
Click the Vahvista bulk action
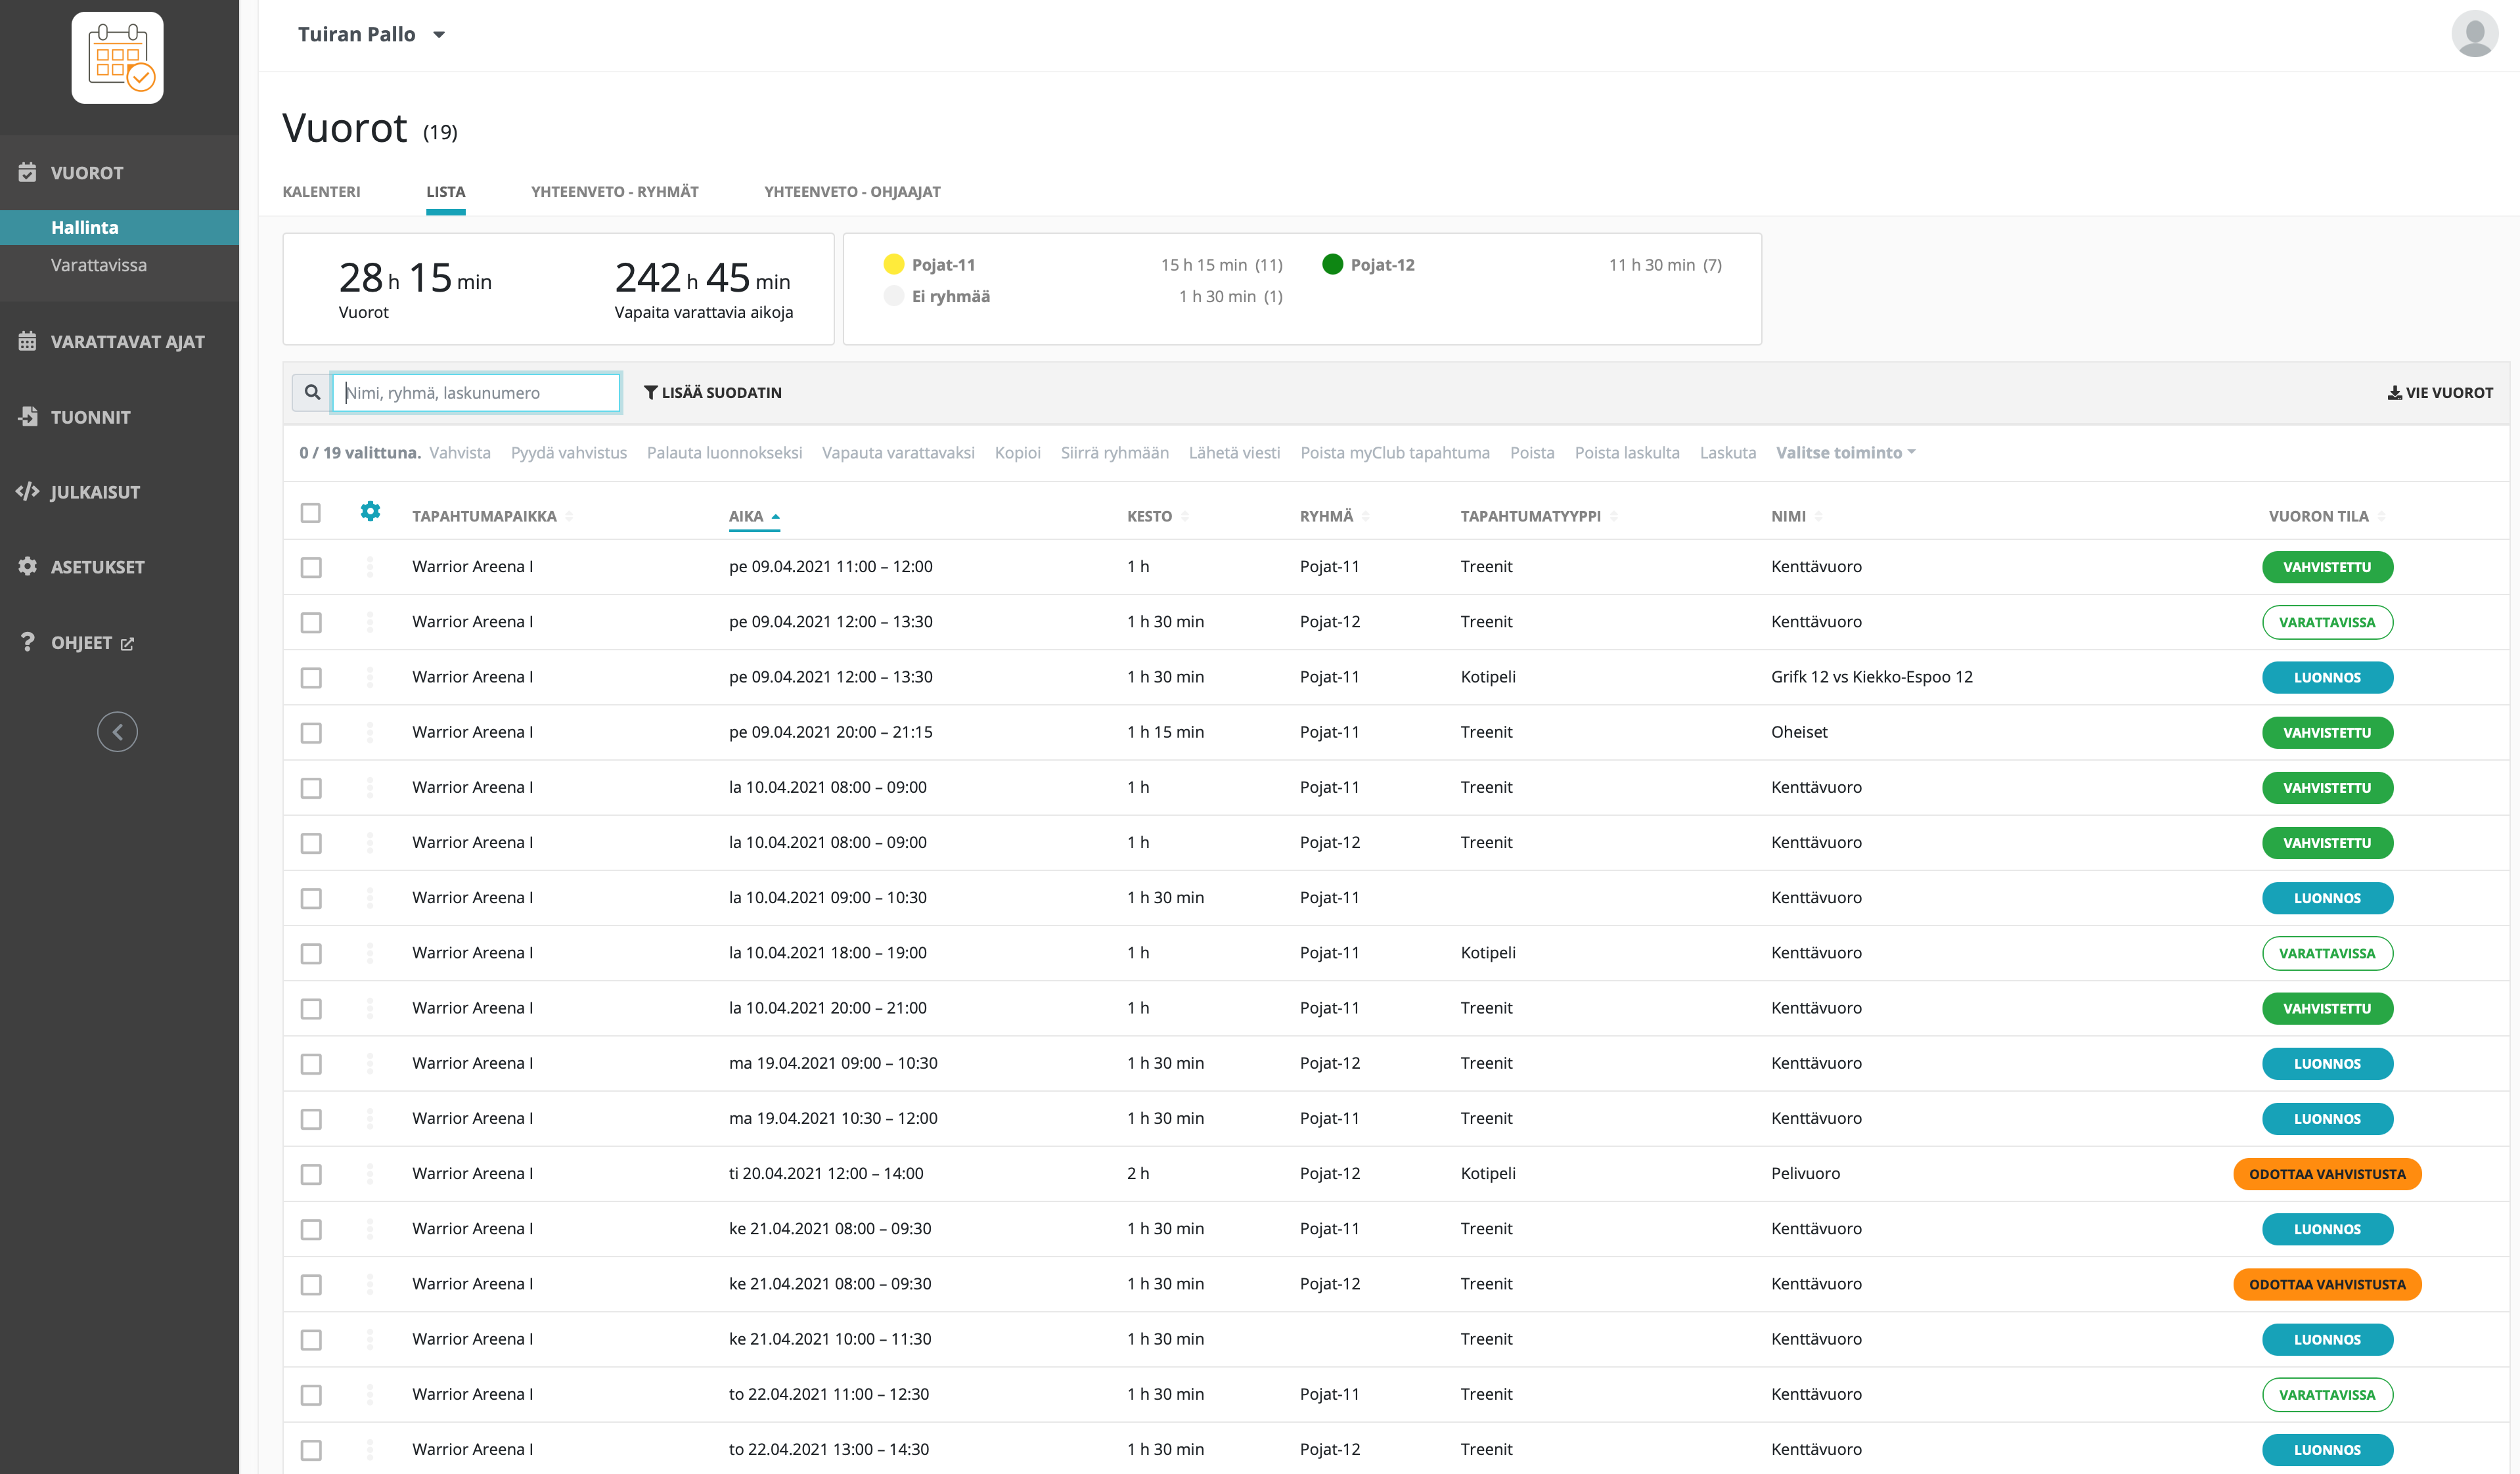coord(460,452)
